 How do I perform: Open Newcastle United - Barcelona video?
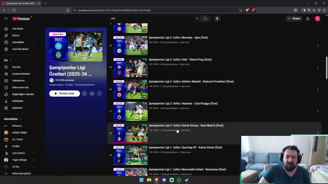[x=187, y=169]
